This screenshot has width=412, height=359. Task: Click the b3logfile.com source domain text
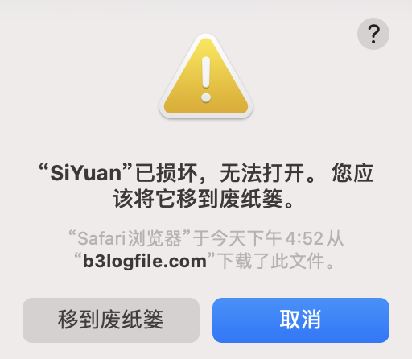[x=145, y=261]
